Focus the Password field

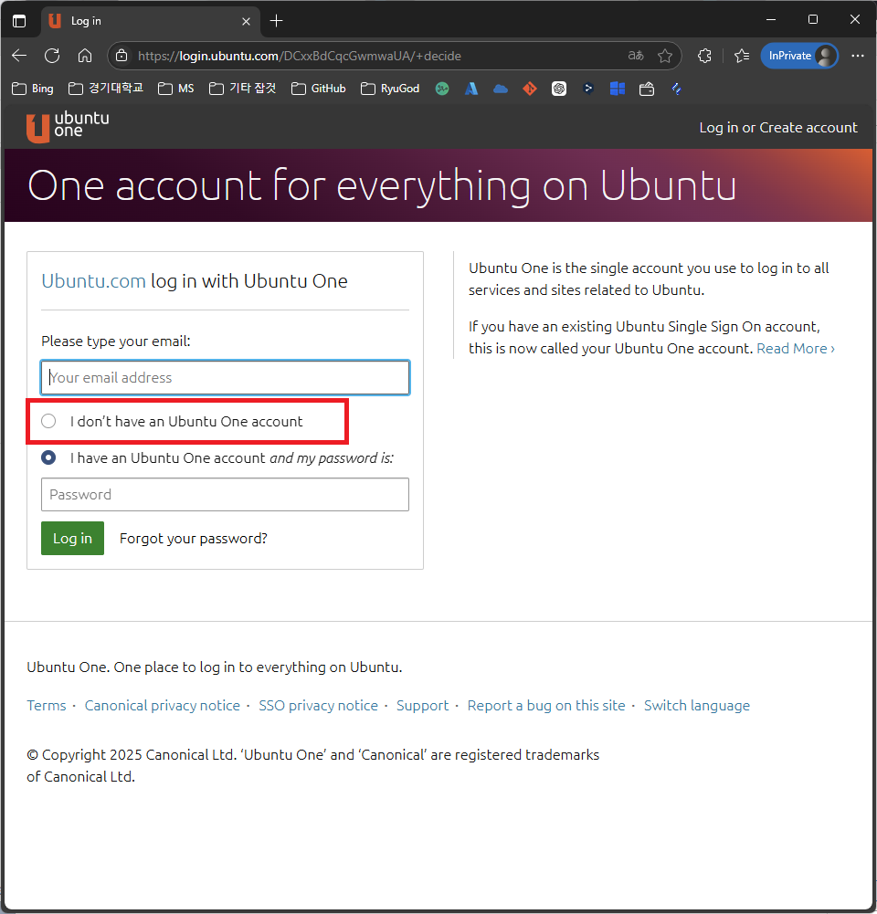point(225,494)
